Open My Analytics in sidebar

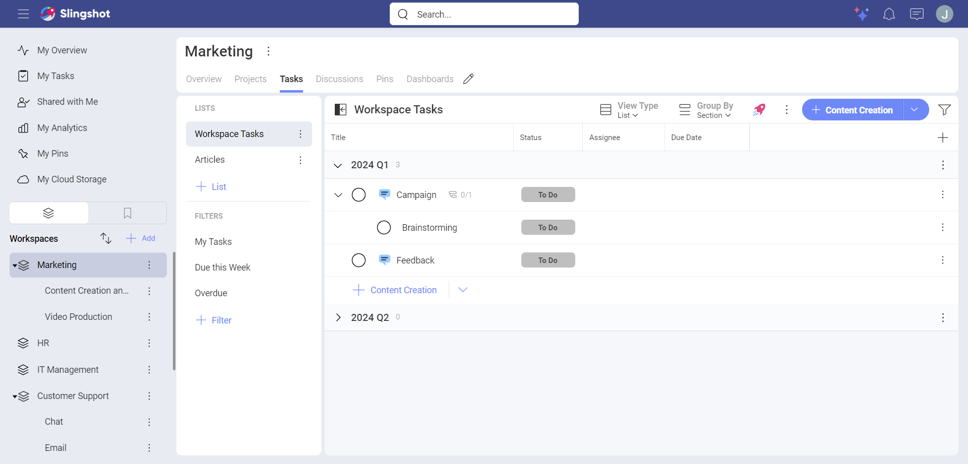pyautogui.click(x=62, y=128)
